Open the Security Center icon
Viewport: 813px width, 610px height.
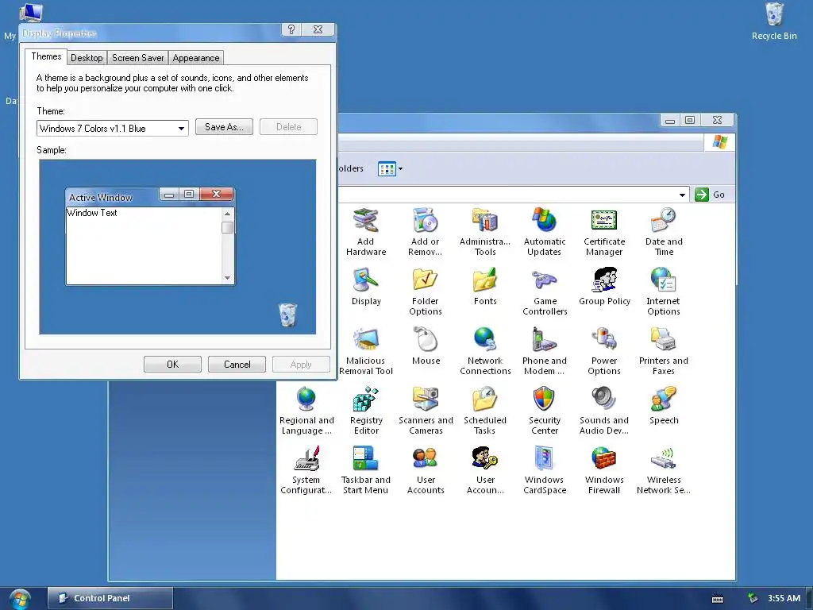pos(545,400)
